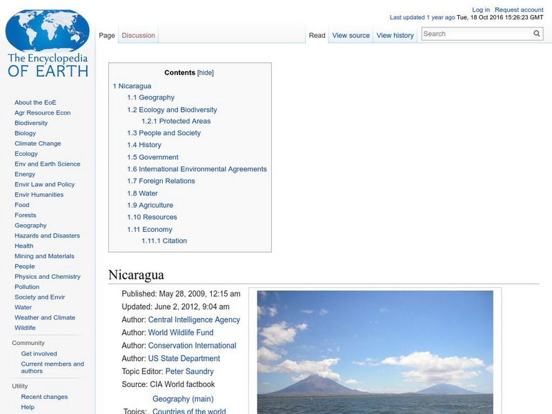Click the Central Intelligence Agency author link

193,319
